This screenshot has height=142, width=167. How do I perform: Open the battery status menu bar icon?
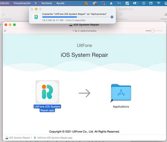coord(135,3)
